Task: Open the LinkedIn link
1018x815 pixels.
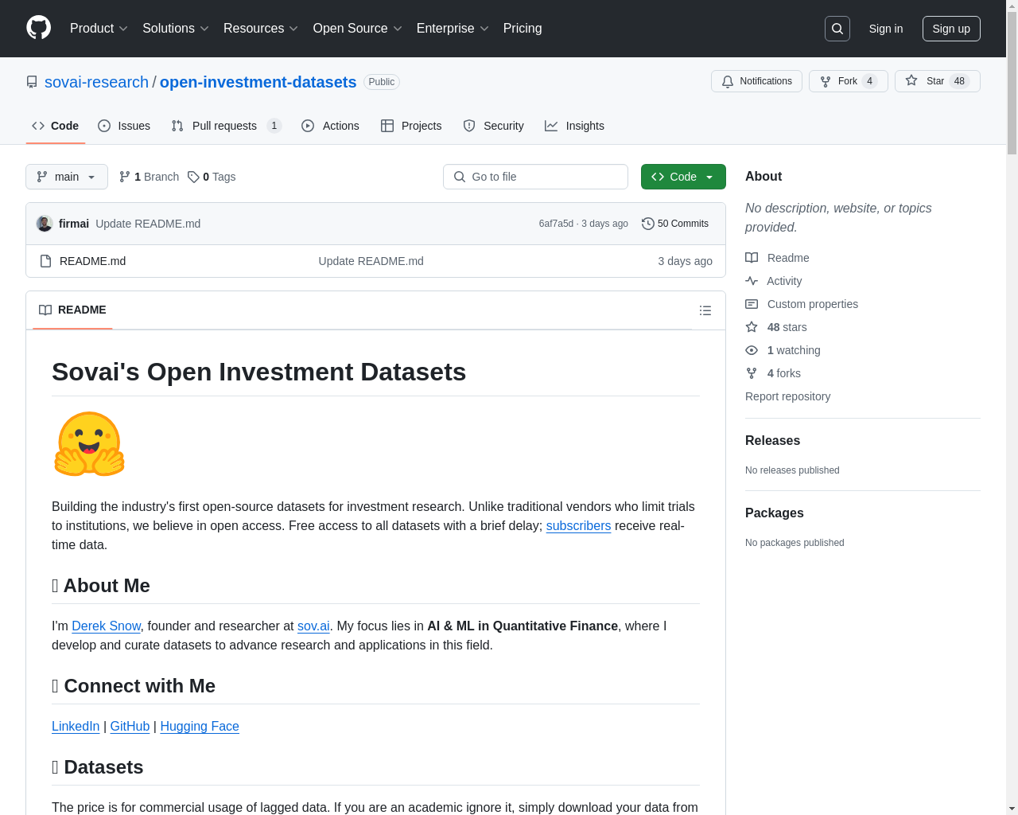Action: click(76, 727)
